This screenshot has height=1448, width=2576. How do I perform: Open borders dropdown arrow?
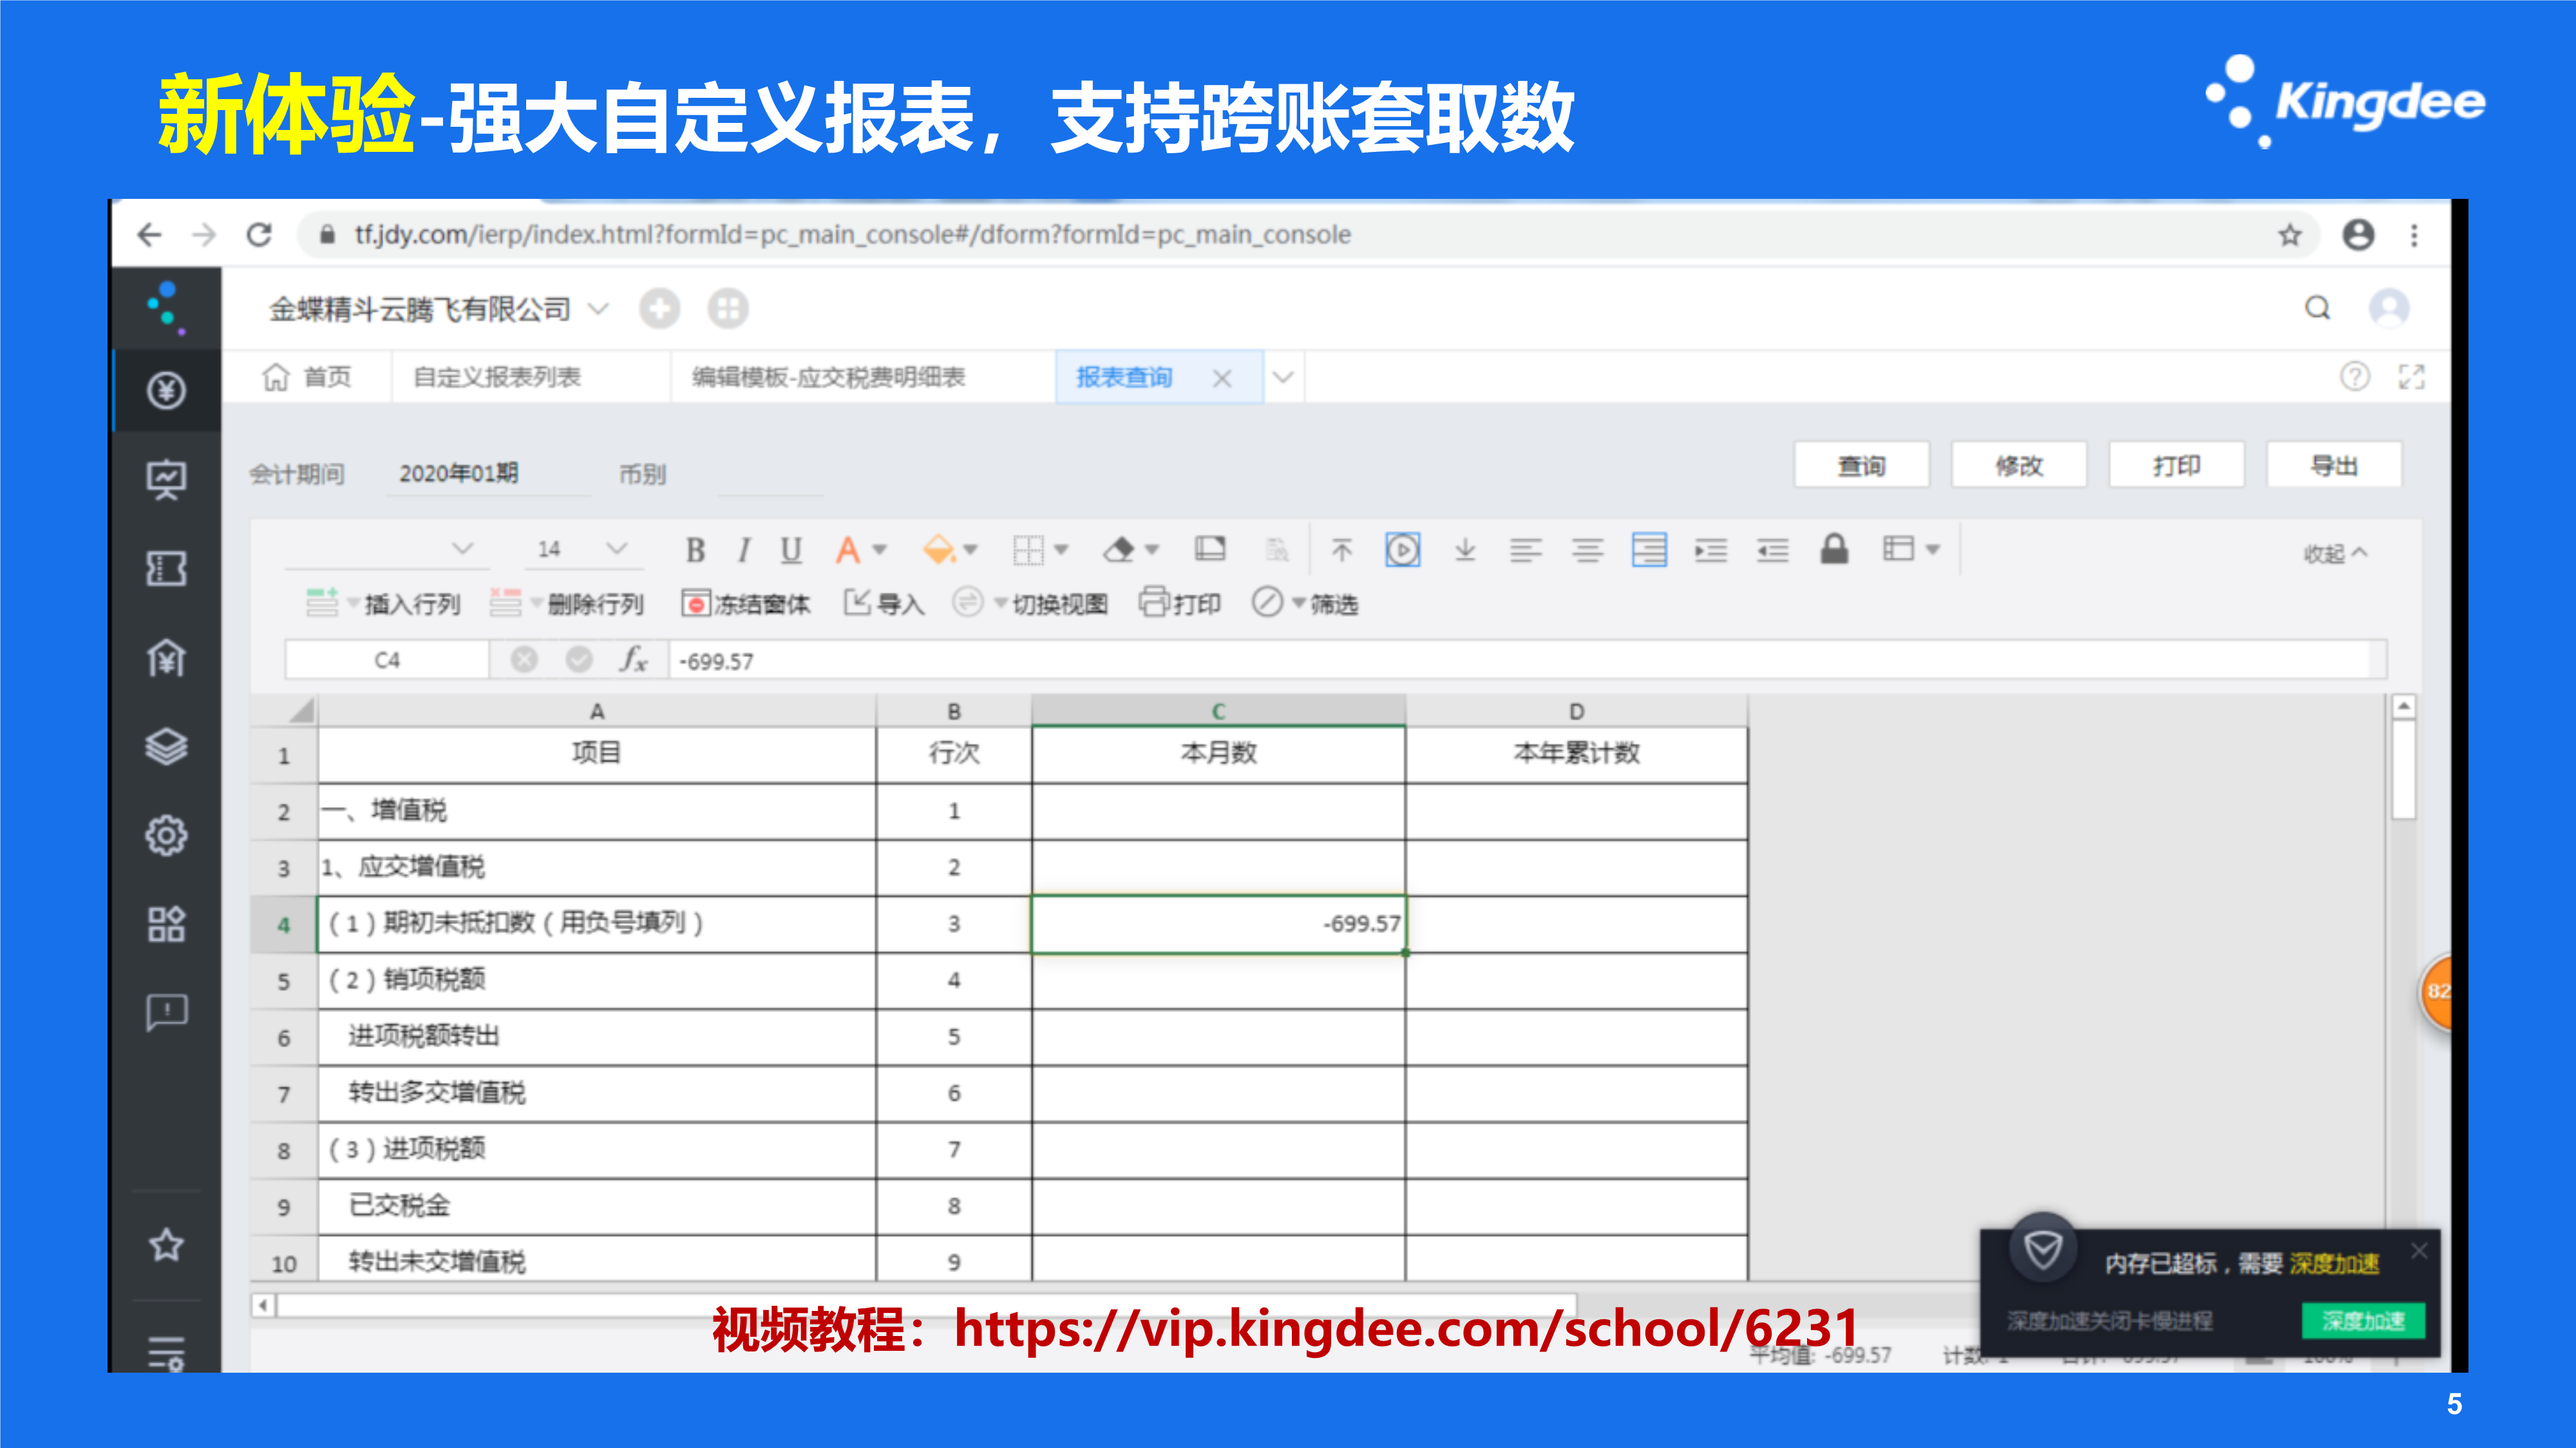1061,550
